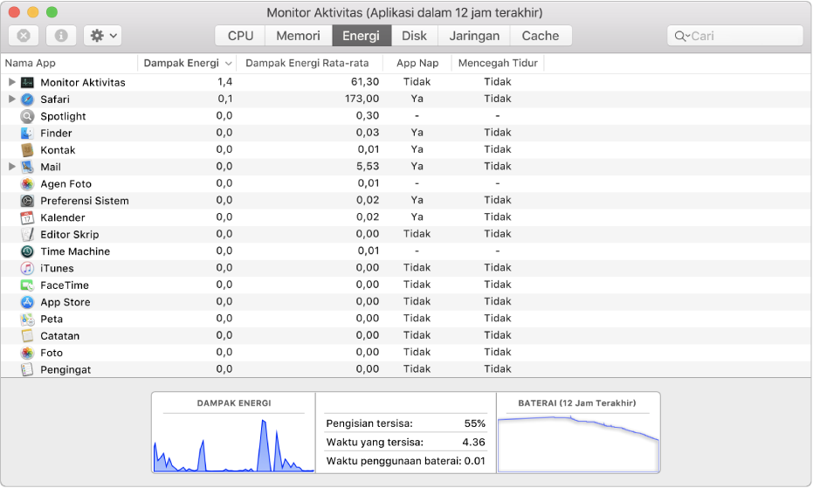Expand the Monitor Aktivitas row
Viewport: 813px width, 488px height.
(11, 82)
